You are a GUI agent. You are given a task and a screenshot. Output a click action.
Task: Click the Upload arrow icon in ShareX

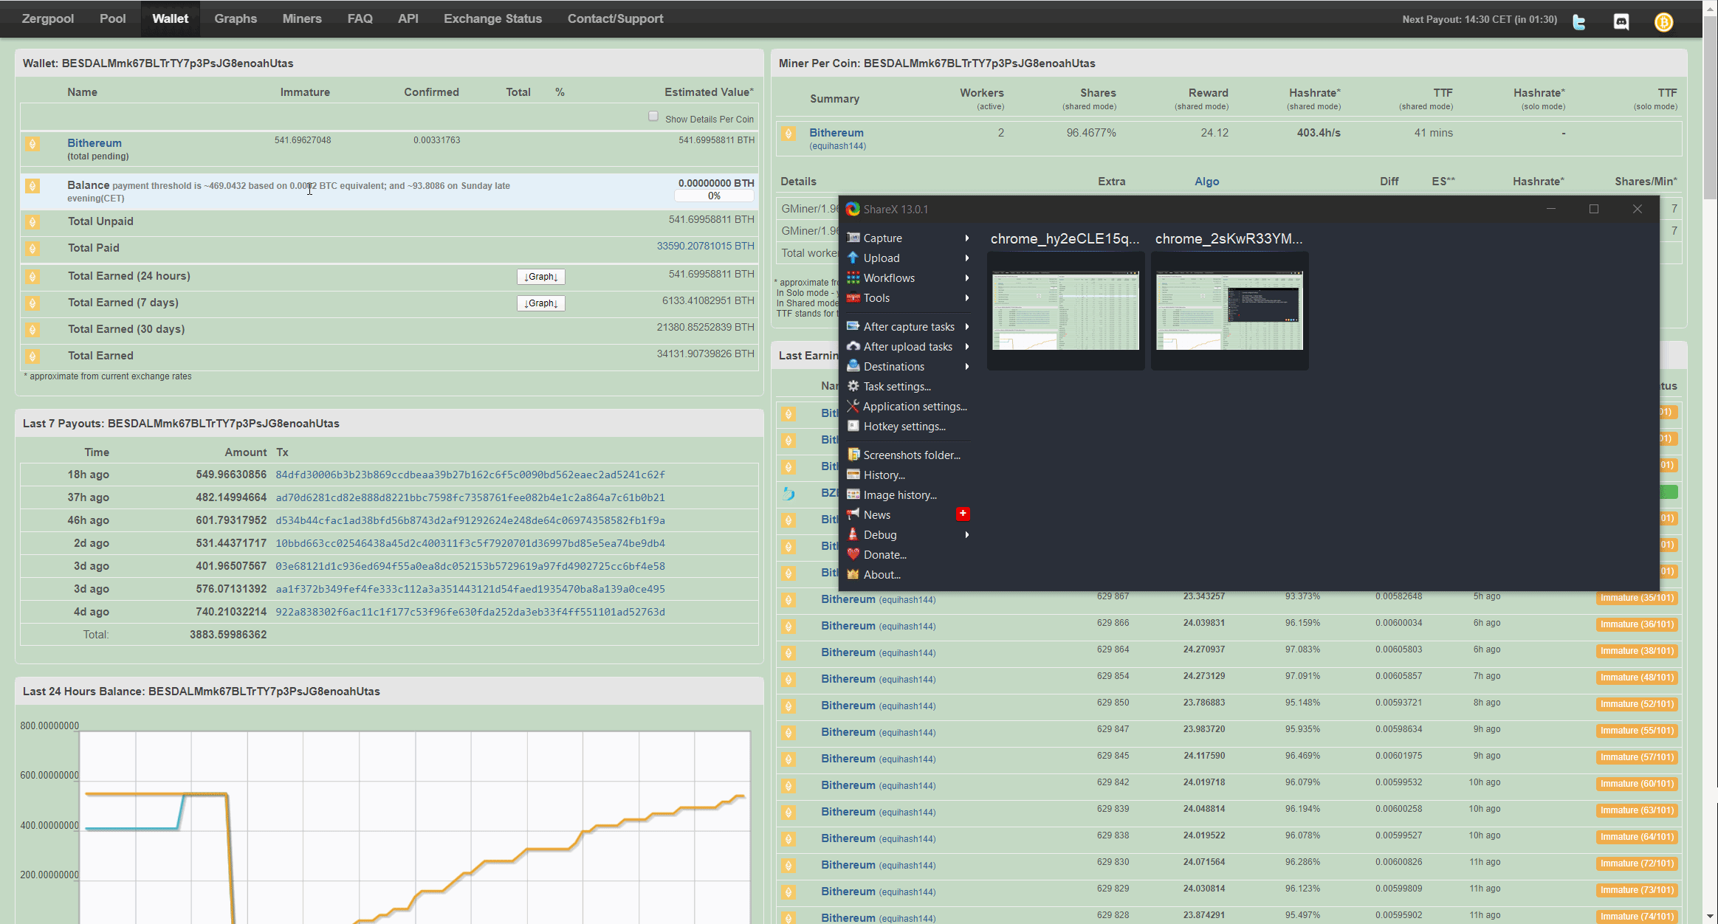pyautogui.click(x=853, y=258)
